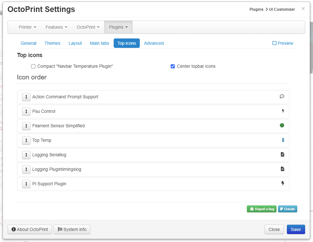Image resolution: width=313 pixels, height=242 pixels.
Task: Click the chat bubble icon for Action Command Prompt
Action: (x=282, y=96)
